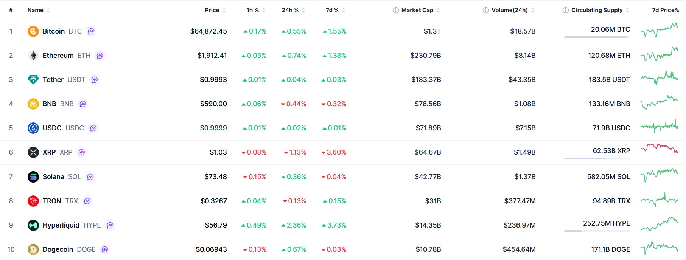The height and width of the screenshot is (260, 686).
Task: Click the Hyperliquid coin logo
Action: (x=33, y=225)
